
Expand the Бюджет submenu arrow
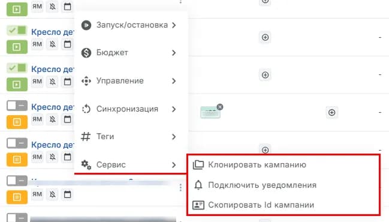click(x=174, y=53)
